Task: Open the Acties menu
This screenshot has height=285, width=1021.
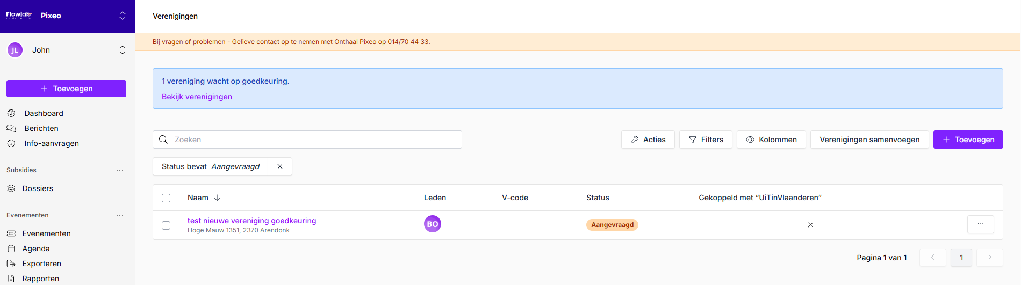Action: [648, 140]
